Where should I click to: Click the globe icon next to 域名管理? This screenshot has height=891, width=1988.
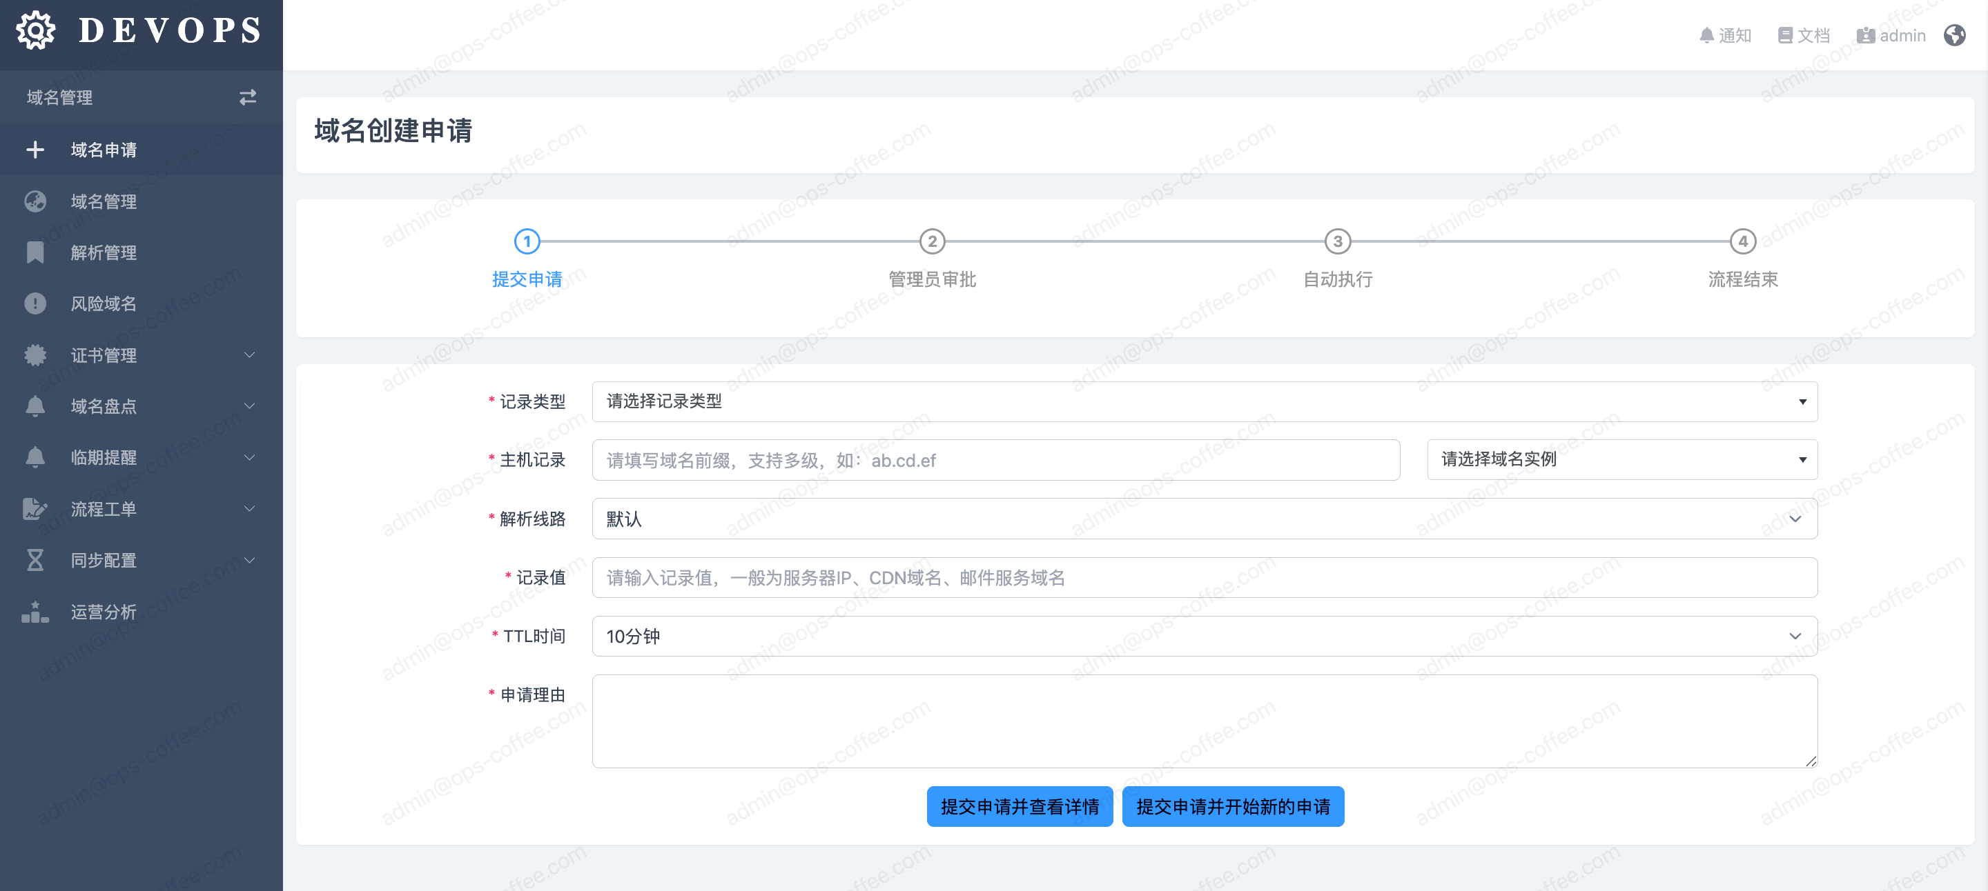[x=35, y=201]
